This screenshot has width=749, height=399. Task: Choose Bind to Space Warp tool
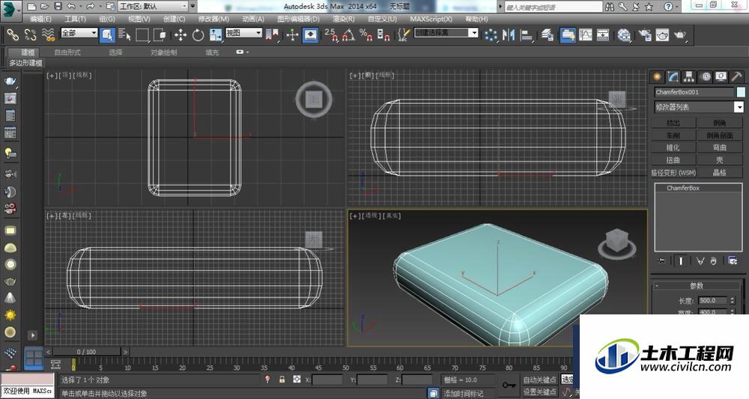click(x=48, y=34)
